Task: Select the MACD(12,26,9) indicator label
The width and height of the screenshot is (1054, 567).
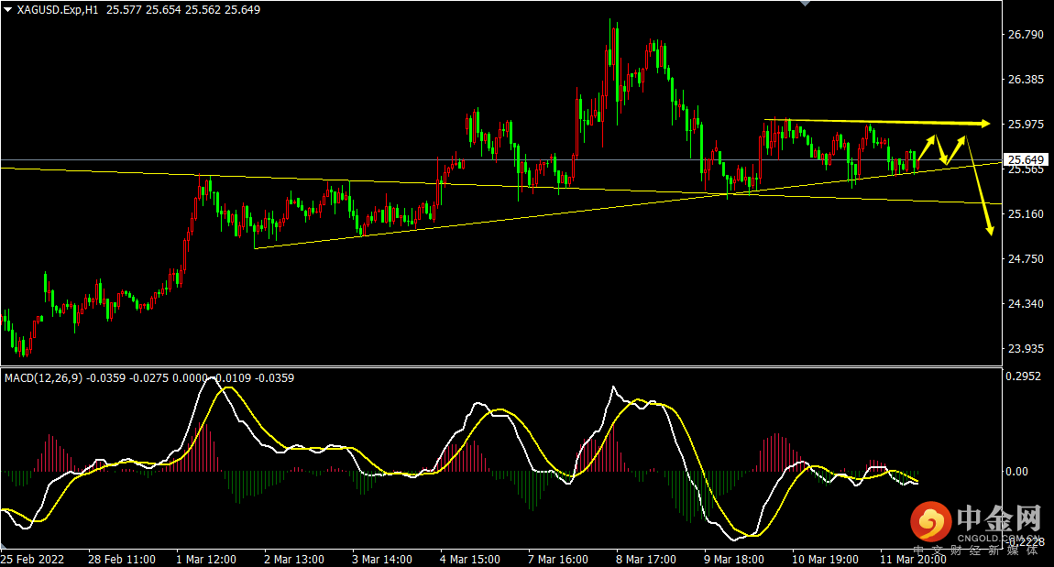Action: (x=44, y=378)
